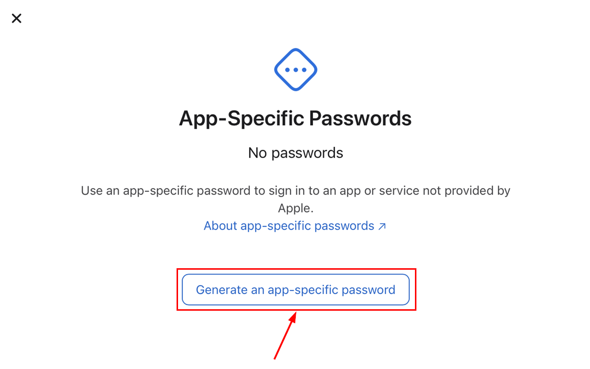
Task: Select the X icon at the top left
Action: [17, 19]
